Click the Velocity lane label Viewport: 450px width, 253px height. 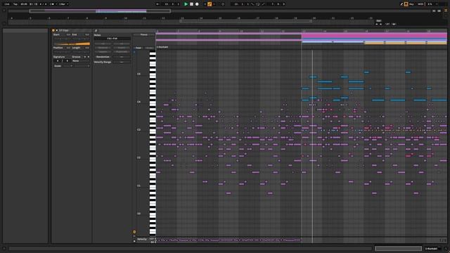point(142,239)
